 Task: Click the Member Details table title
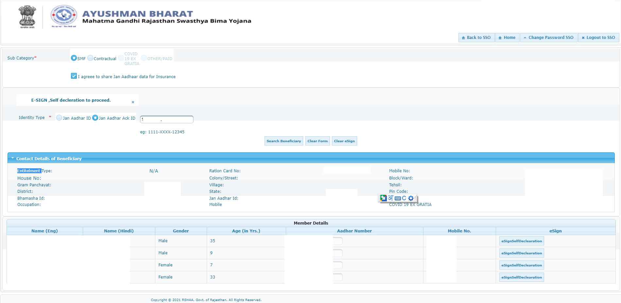(x=311, y=223)
